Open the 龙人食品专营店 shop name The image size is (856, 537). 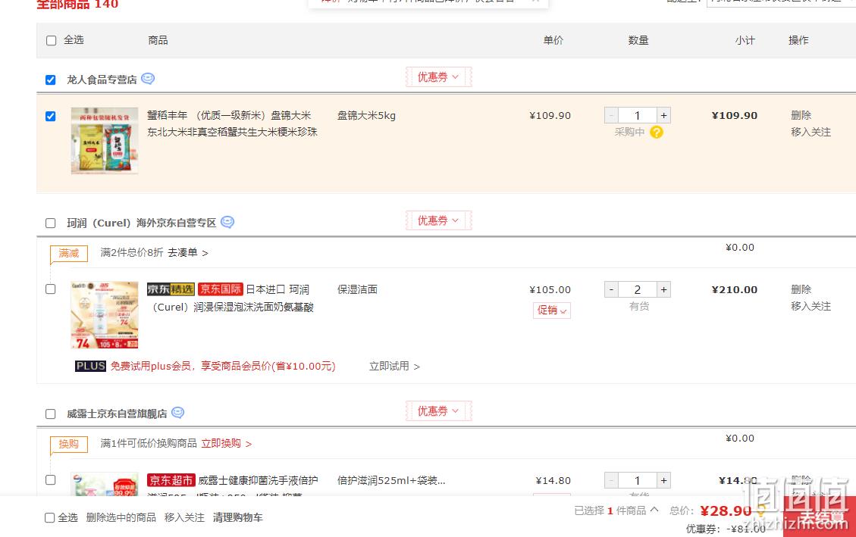pos(102,80)
